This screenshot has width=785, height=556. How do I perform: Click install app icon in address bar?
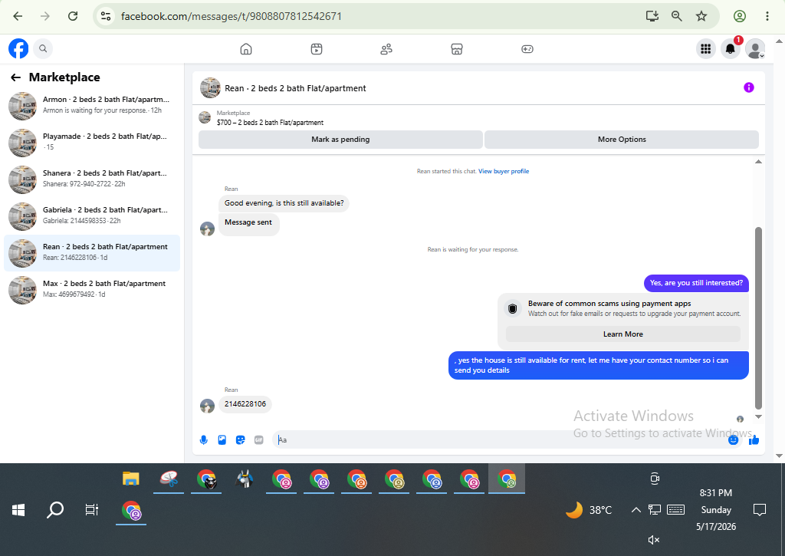(652, 16)
